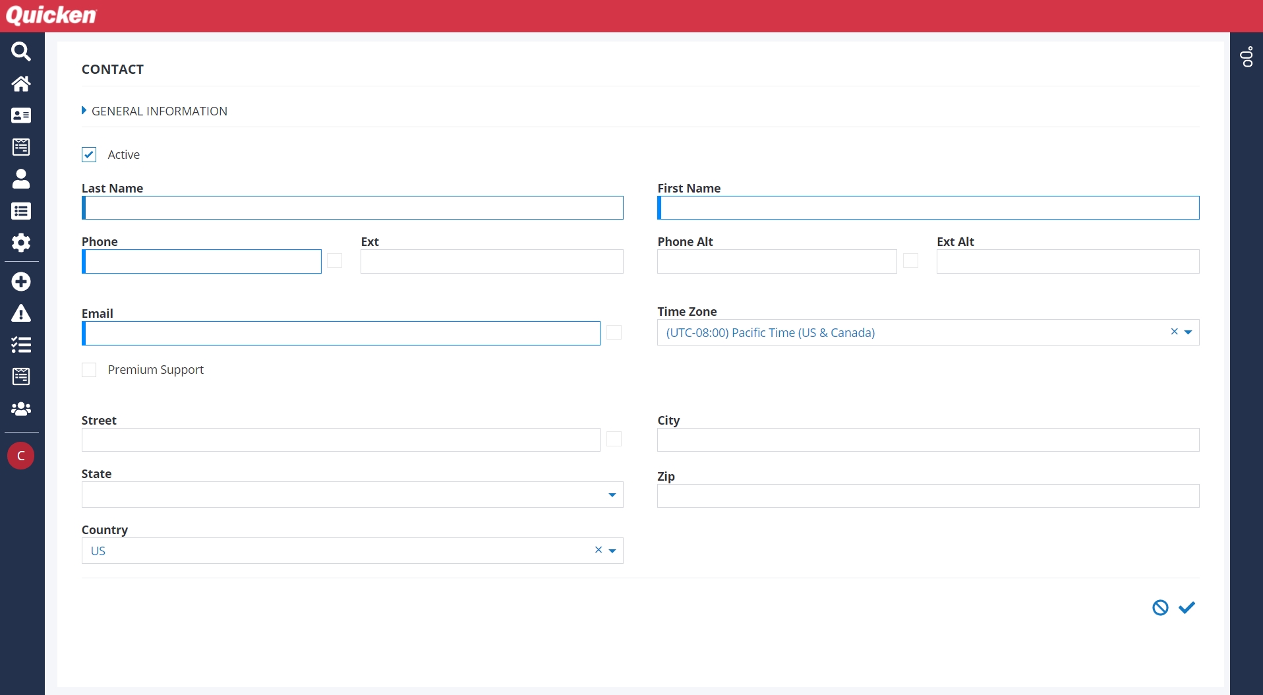Go to the home icon in sidebar
Screen dimensions: 1263x695
(x=21, y=84)
